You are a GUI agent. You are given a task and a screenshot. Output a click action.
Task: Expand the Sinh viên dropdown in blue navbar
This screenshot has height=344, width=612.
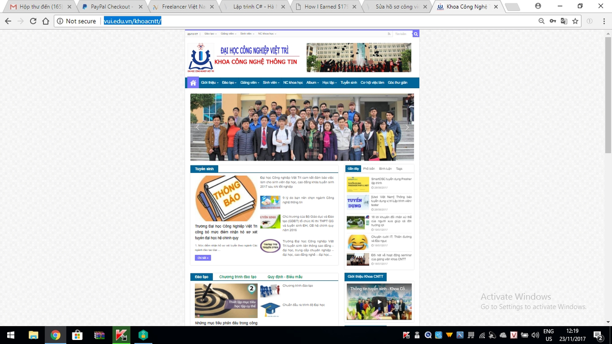tap(271, 83)
